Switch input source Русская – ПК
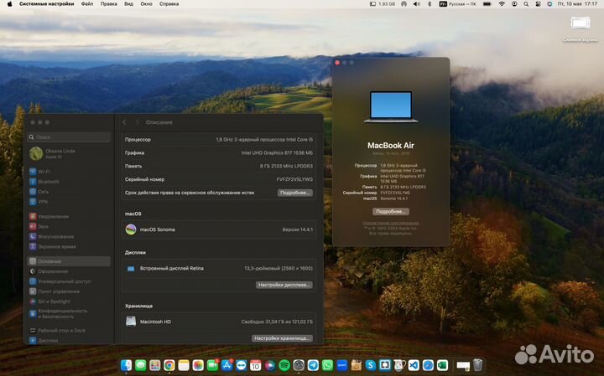This screenshot has width=604, height=376. [x=458, y=4]
